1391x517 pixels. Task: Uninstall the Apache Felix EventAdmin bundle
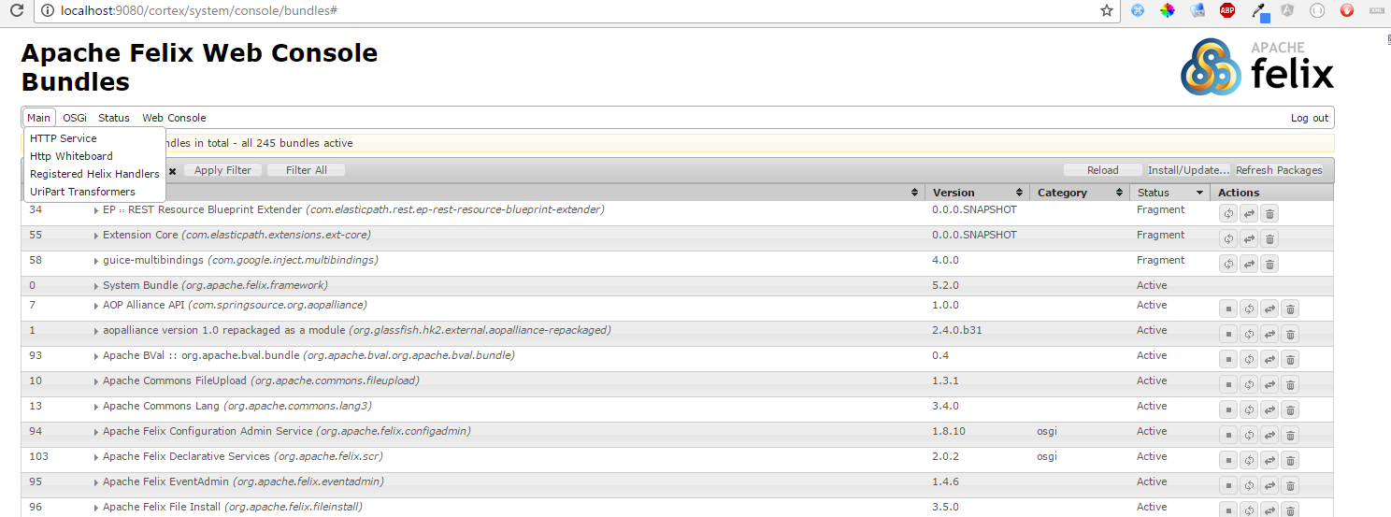[1291, 486]
